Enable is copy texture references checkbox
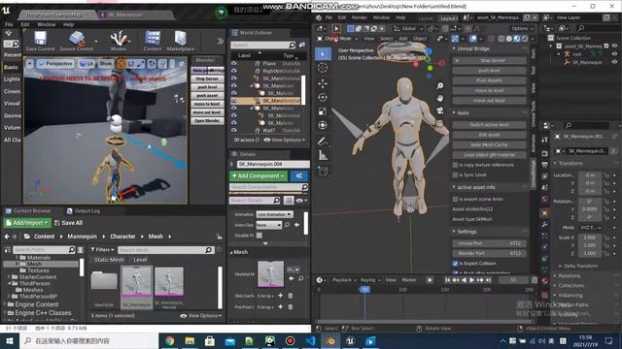 click(455, 165)
